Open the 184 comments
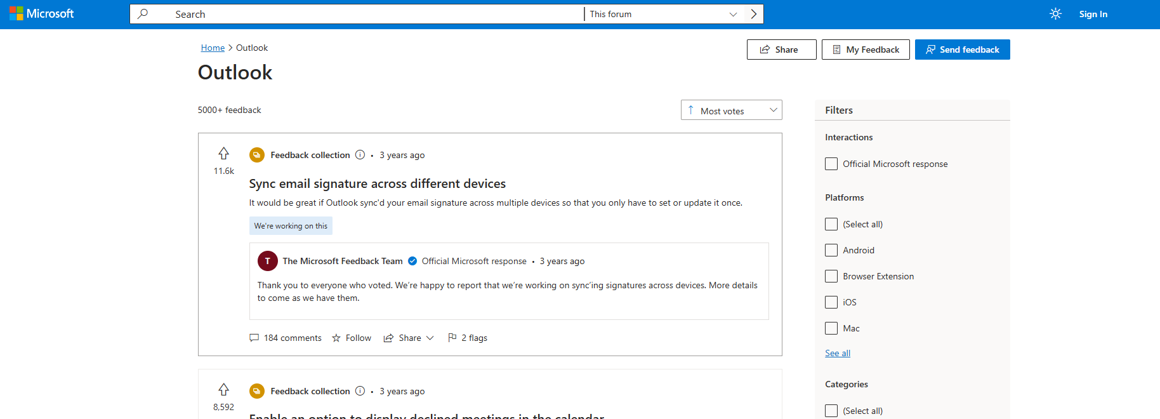The image size is (1160, 419). tap(286, 338)
